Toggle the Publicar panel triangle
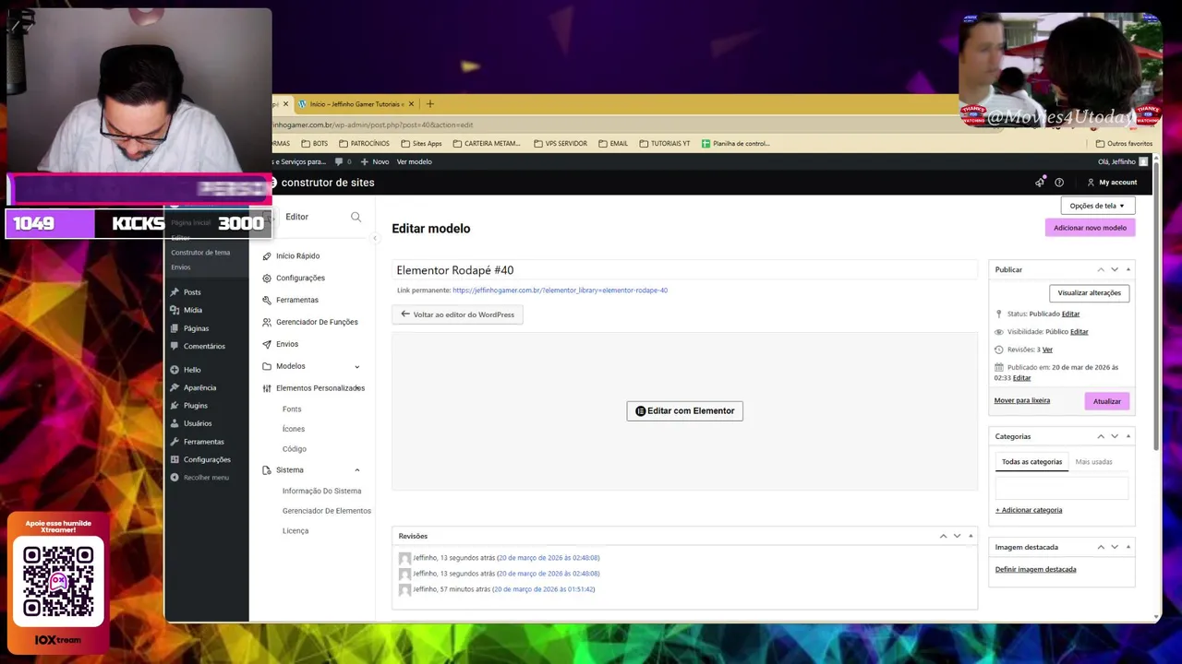Image resolution: width=1182 pixels, height=664 pixels. click(x=1128, y=269)
